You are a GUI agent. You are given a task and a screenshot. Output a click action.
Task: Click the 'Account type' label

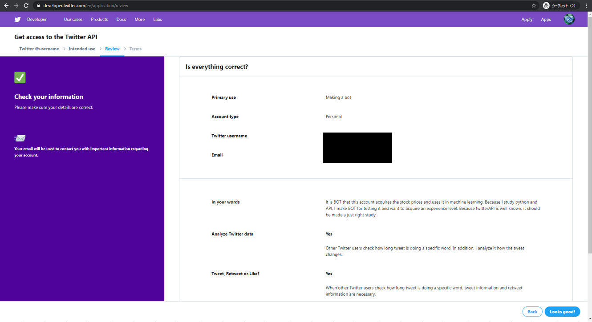(x=225, y=117)
